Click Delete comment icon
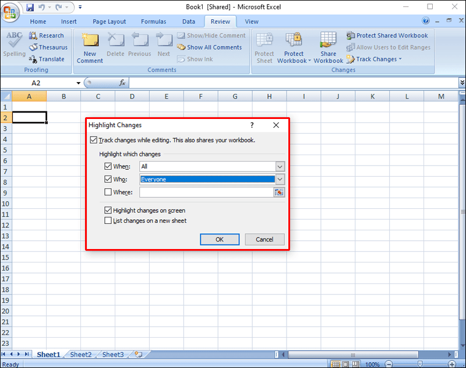The width and height of the screenshot is (466, 368). 115,45
